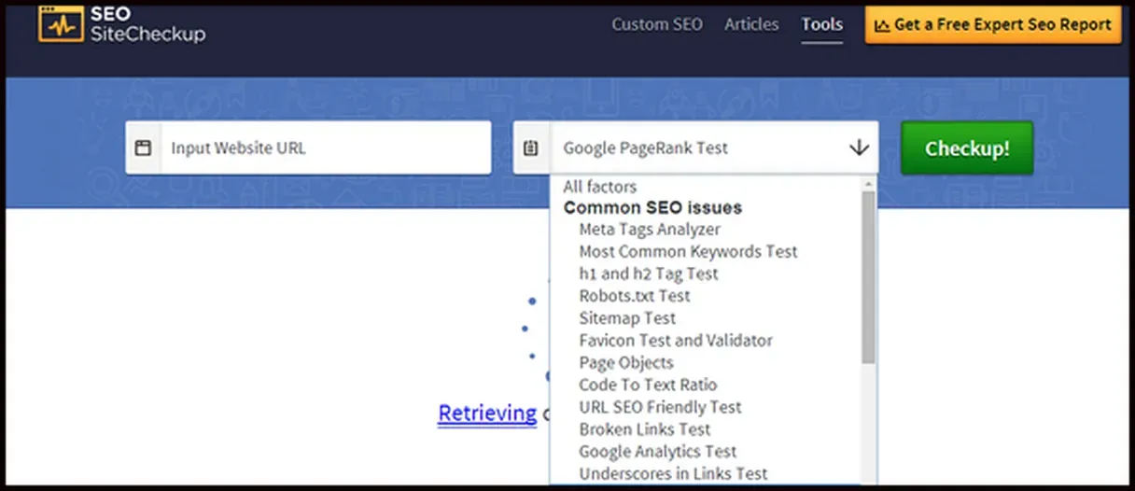Select All factors from the list

pyautogui.click(x=599, y=187)
